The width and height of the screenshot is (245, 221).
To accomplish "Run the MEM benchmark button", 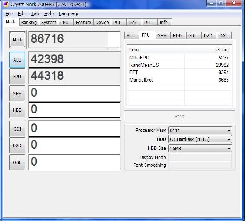I will click(x=17, y=94).
